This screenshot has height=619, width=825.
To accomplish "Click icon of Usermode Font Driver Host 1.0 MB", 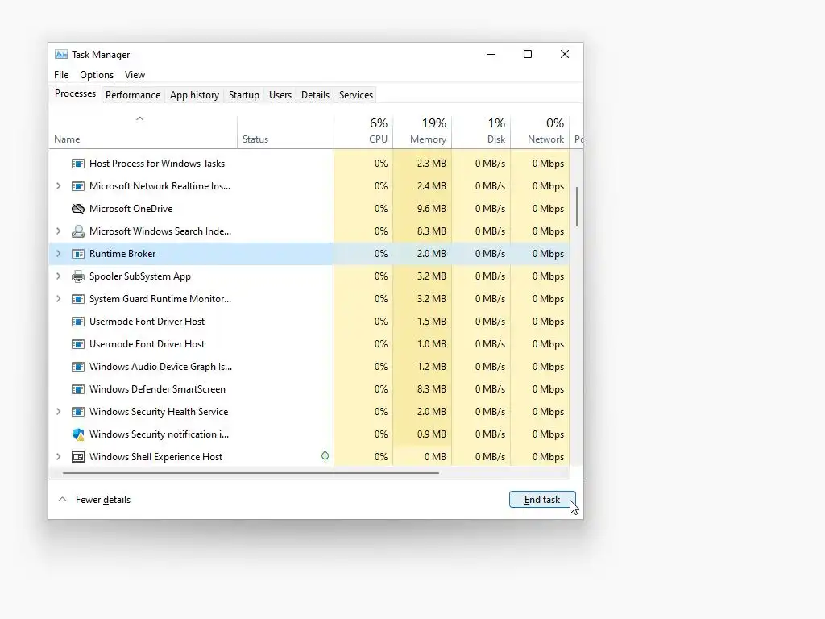I will pyautogui.click(x=78, y=344).
